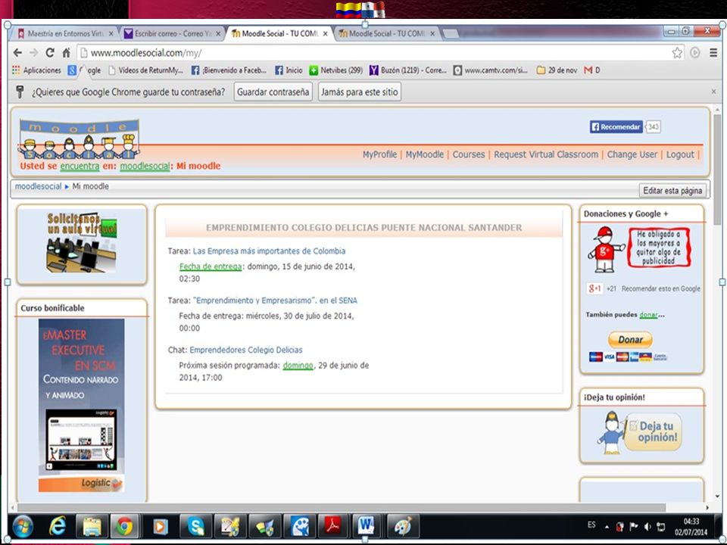The image size is (727, 545).
Task: Open Aplicaciones apps grid bookmark
Action: pyautogui.click(x=36, y=70)
